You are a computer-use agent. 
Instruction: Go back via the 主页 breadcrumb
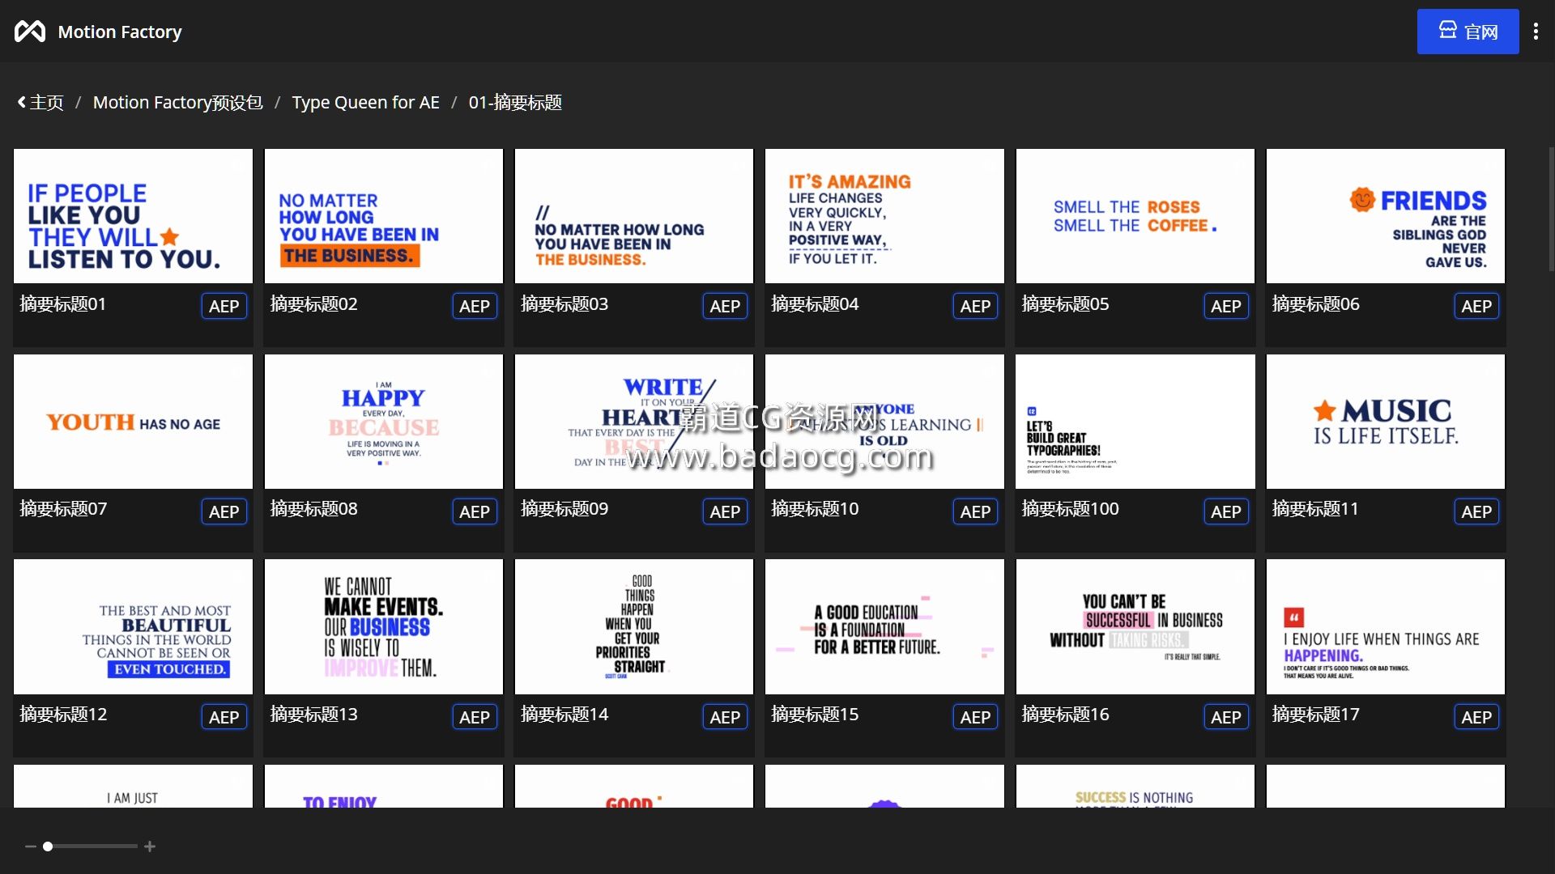pyautogui.click(x=40, y=103)
